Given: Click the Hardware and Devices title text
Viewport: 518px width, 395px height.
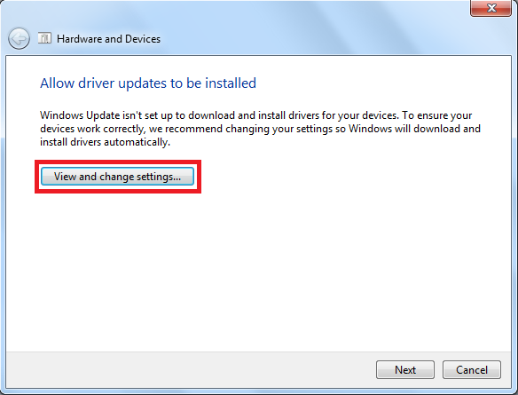Looking at the screenshot, I should (109, 39).
